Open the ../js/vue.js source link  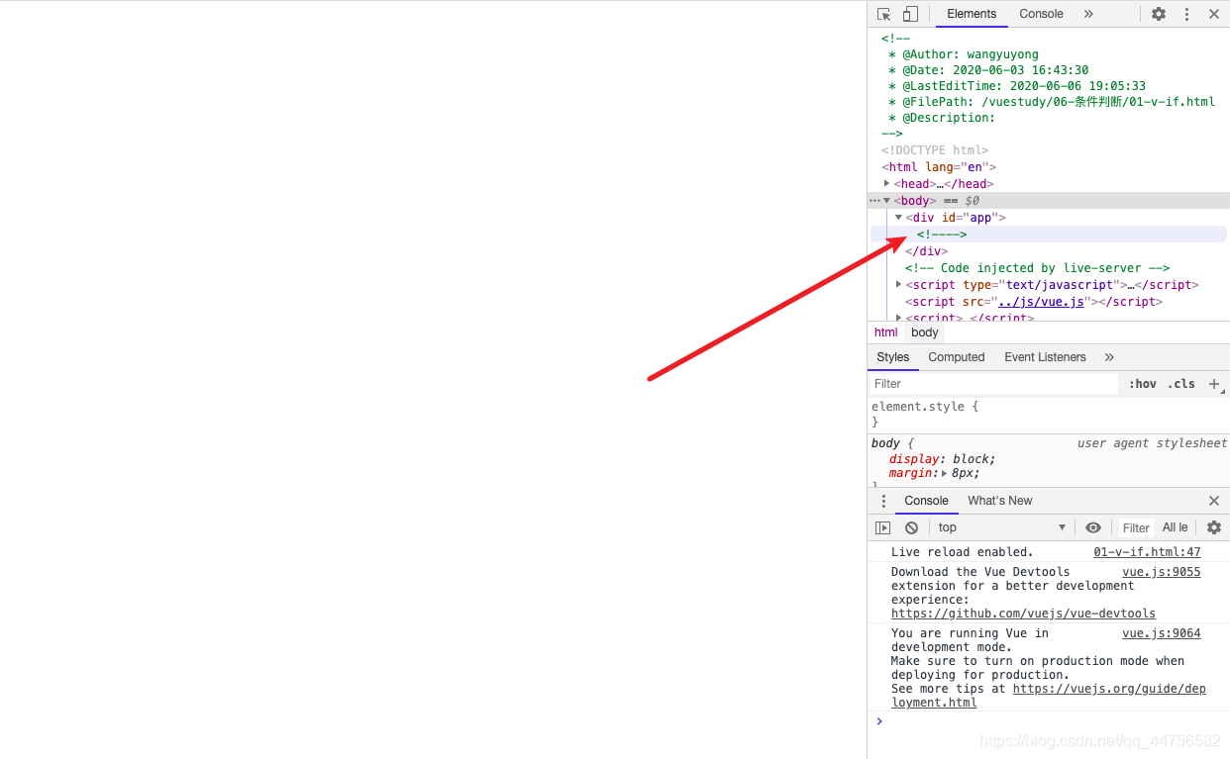click(1042, 302)
